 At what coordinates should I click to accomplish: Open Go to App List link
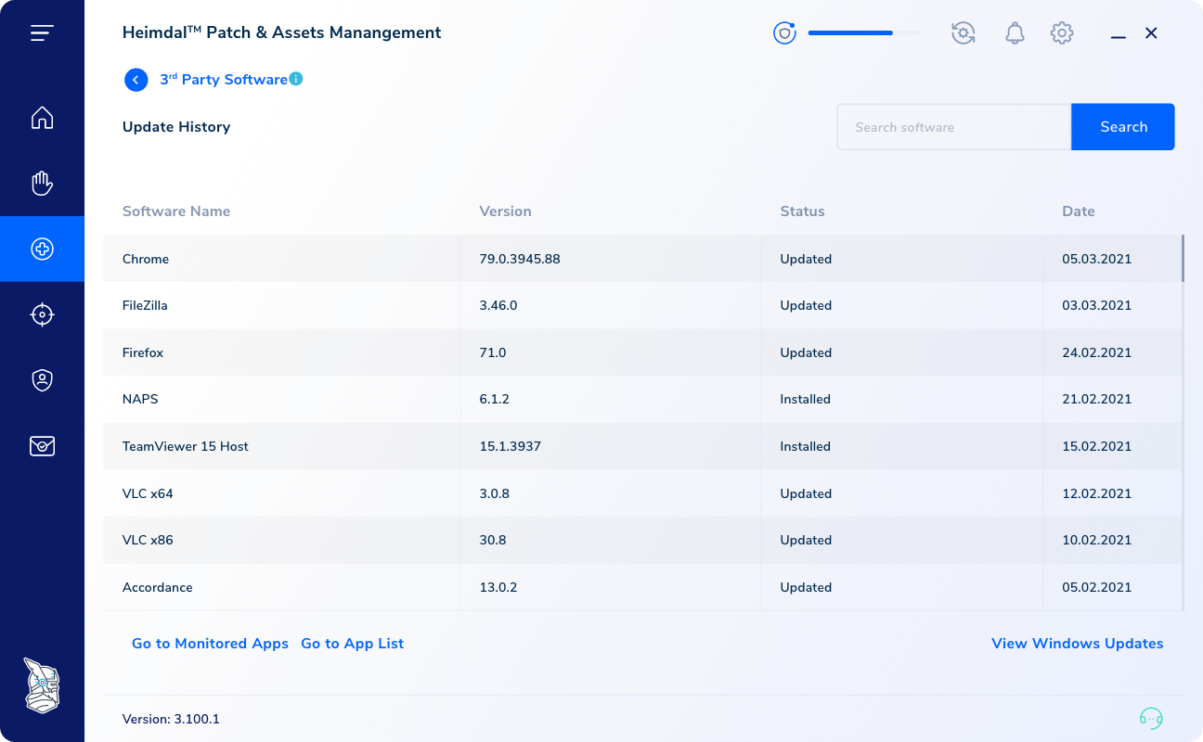[353, 644]
